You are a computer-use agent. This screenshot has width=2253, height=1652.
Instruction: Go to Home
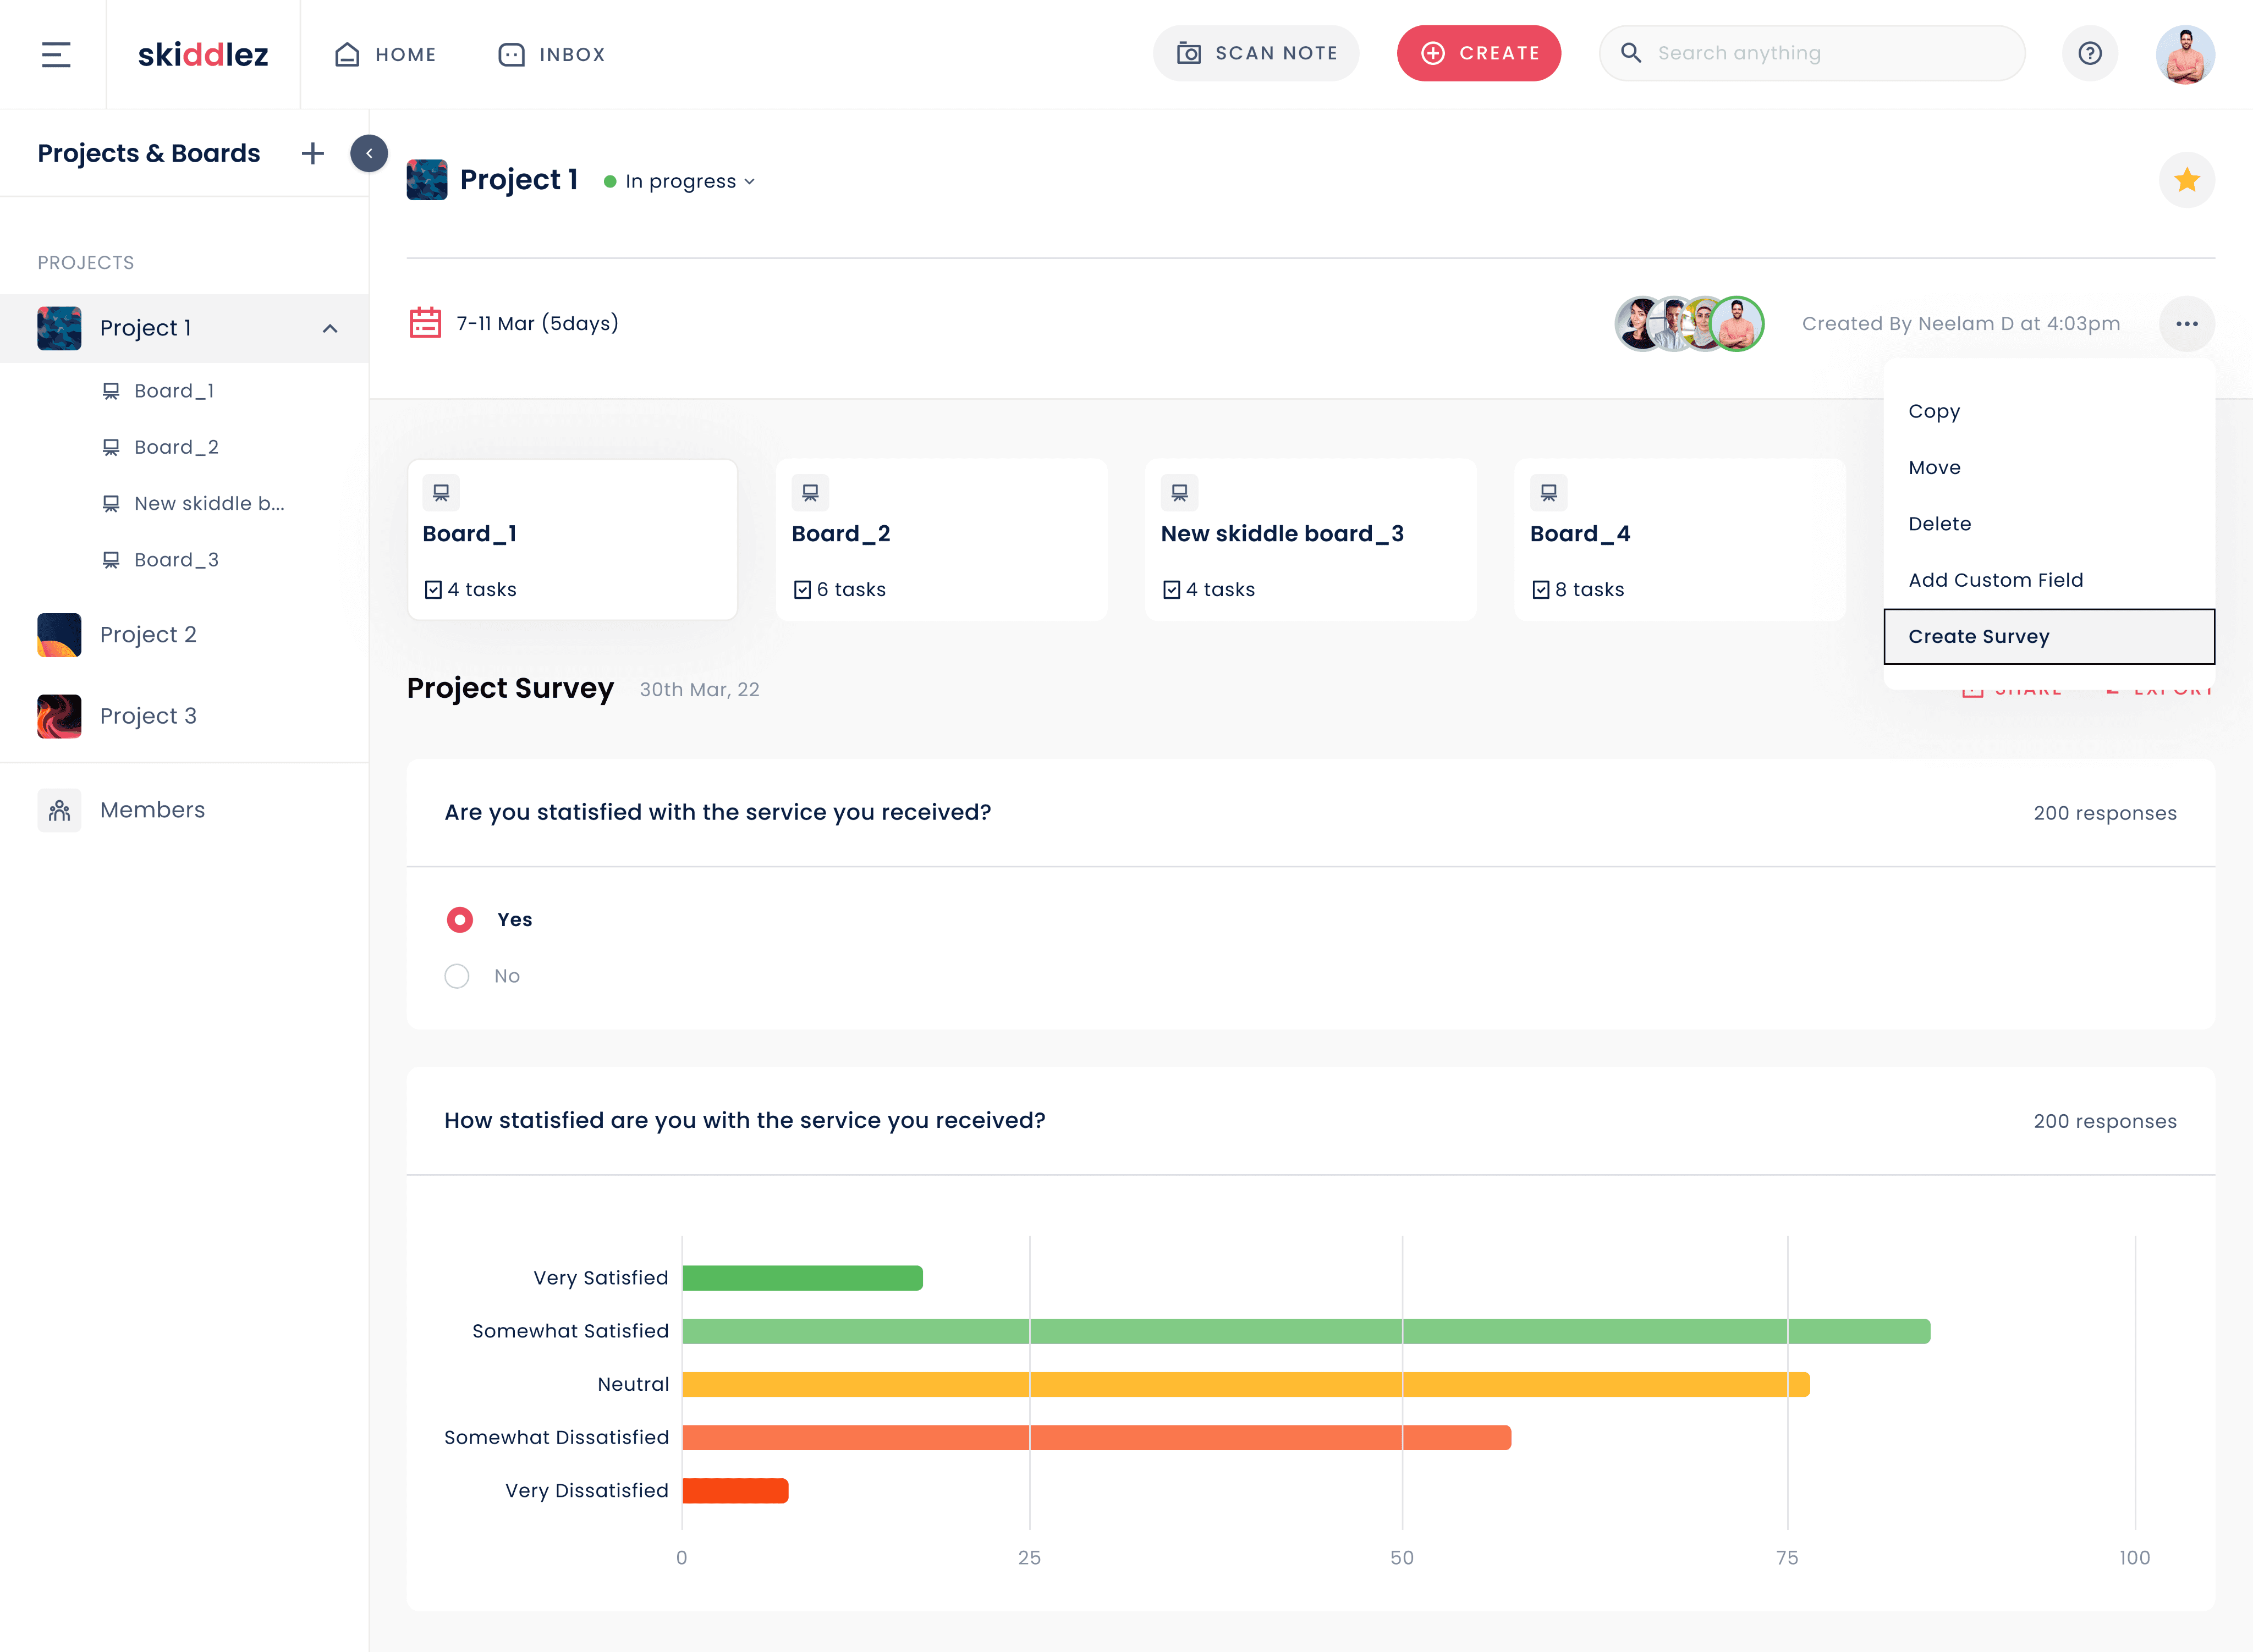[385, 54]
